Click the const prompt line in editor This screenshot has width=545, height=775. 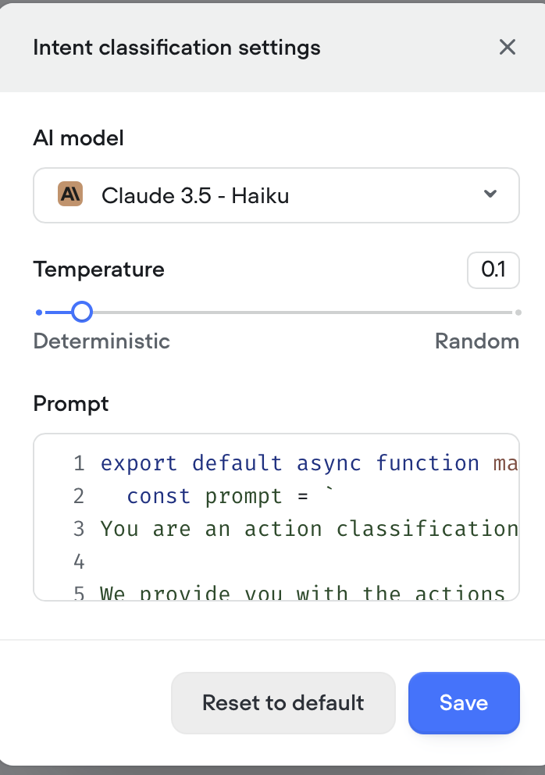pos(230,496)
